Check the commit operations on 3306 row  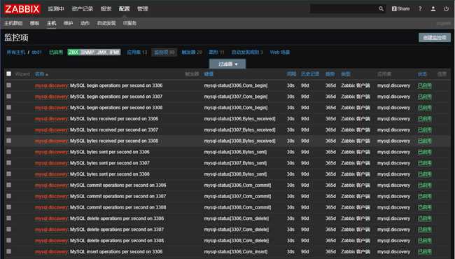9,185
